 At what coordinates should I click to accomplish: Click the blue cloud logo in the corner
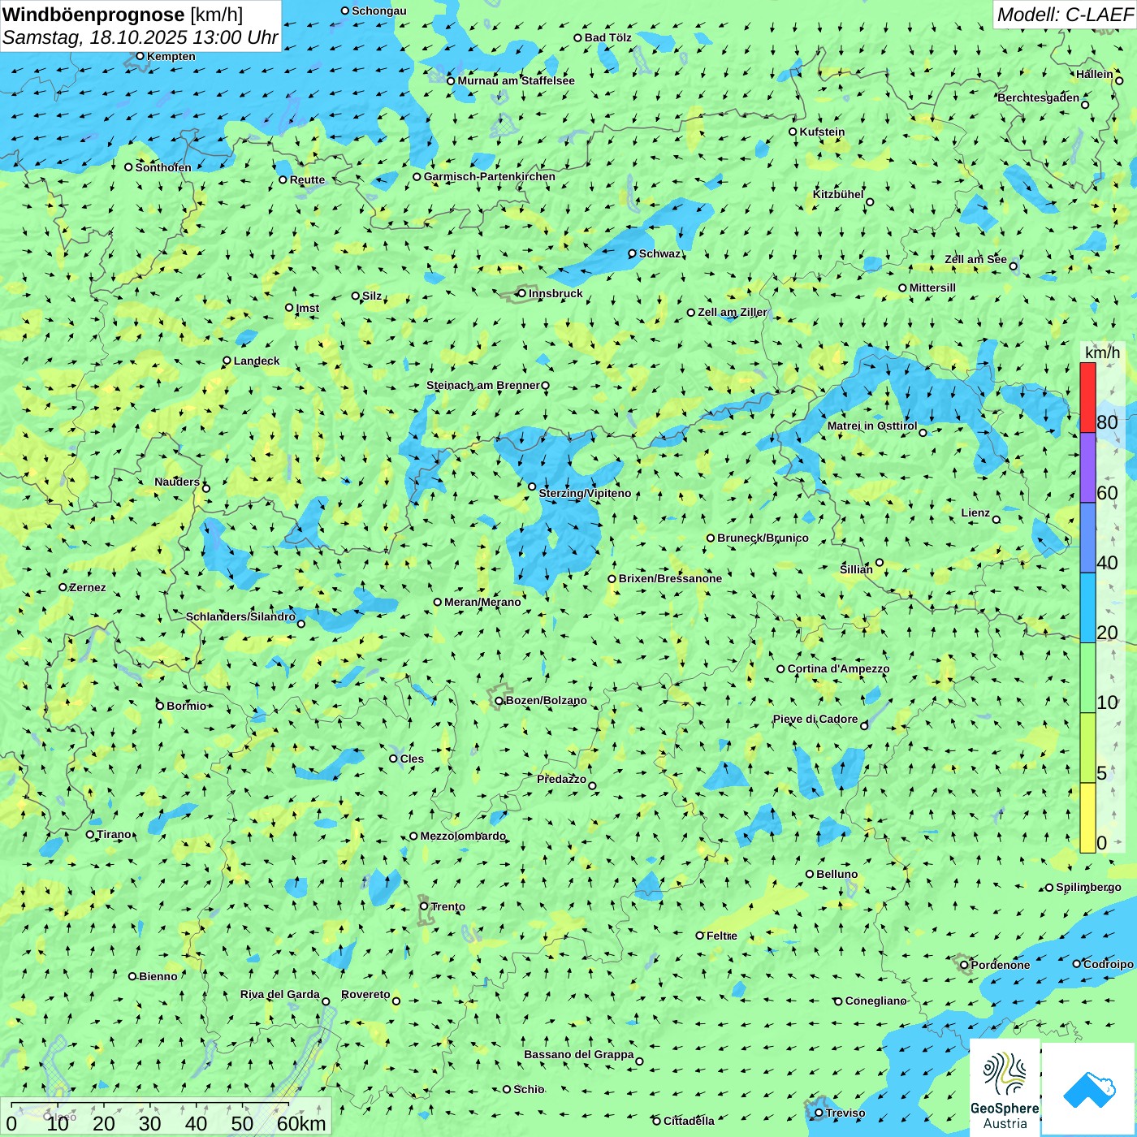[x=1089, y=1089]
